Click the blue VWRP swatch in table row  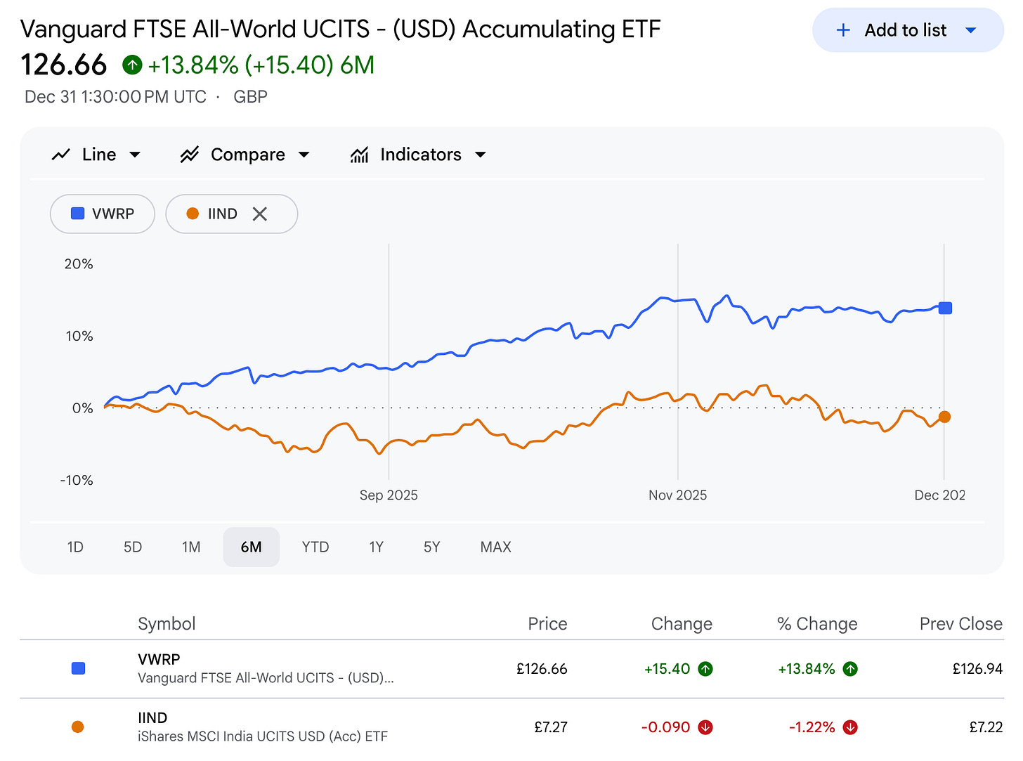(79, 668)
